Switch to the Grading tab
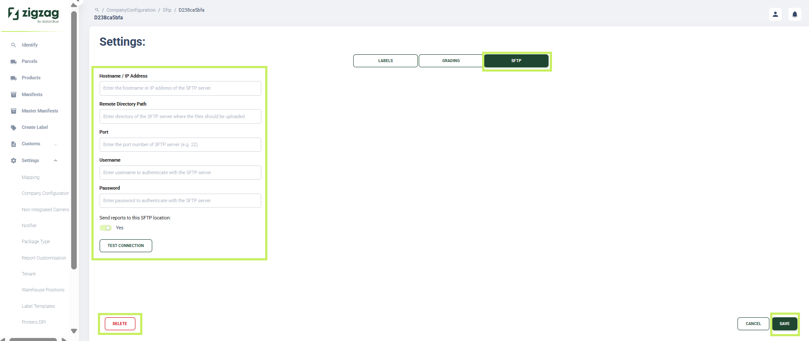 point(451,61)
